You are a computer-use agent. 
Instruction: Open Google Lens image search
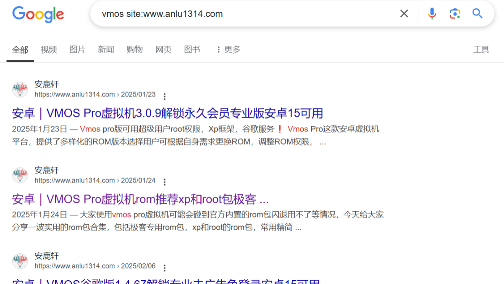click(455, 14)
